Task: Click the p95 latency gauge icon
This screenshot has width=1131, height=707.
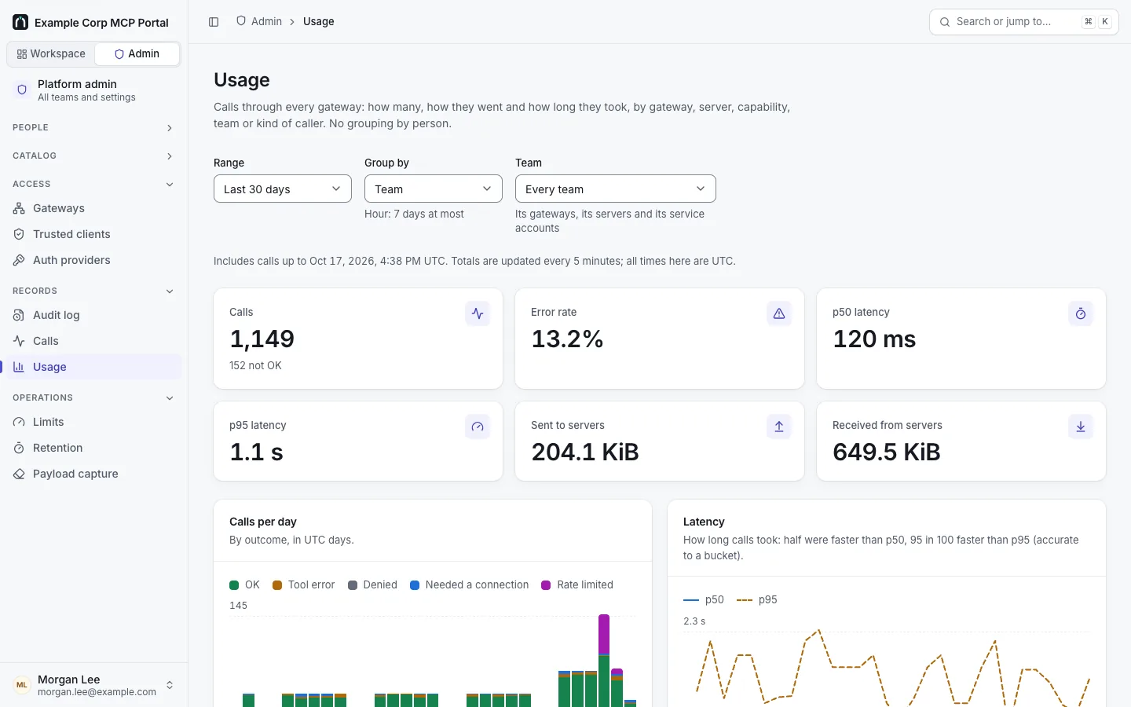Action: (478, 427)
